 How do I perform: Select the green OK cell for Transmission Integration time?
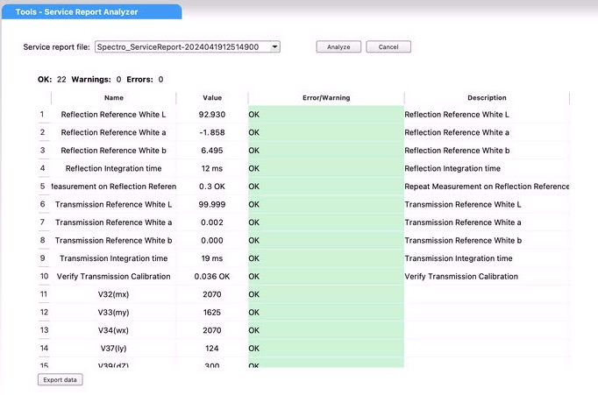point(325,258)
